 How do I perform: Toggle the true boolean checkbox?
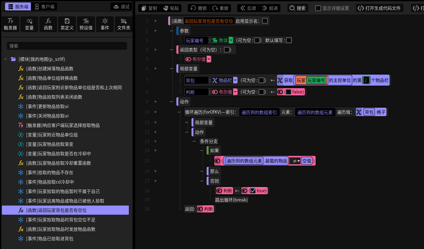point(253,190)
